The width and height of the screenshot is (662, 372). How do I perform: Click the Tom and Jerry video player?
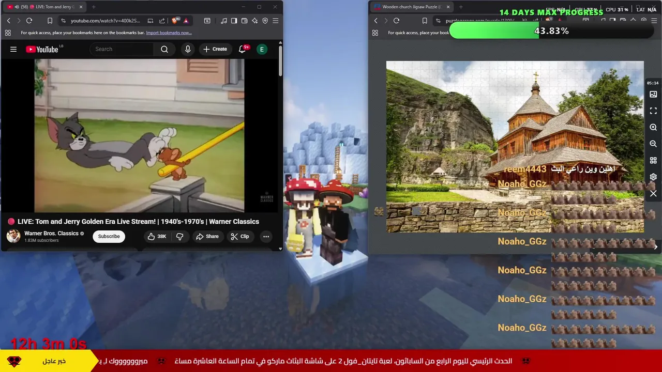pos(139,135)
